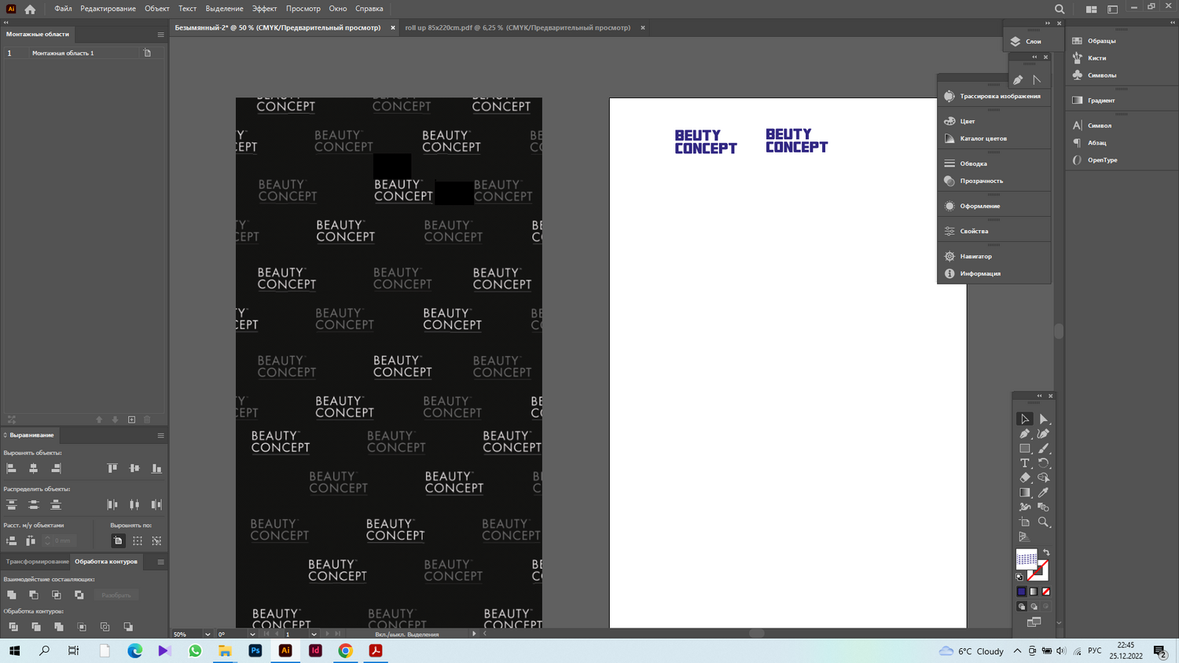Align objects to horizontal left edge

coord(11,468)
